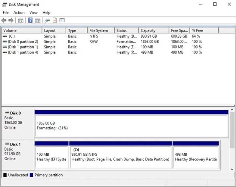Click the Connect/Refresh disk toolbar icon
Screen dimensions: 236x187
(47, 20)
